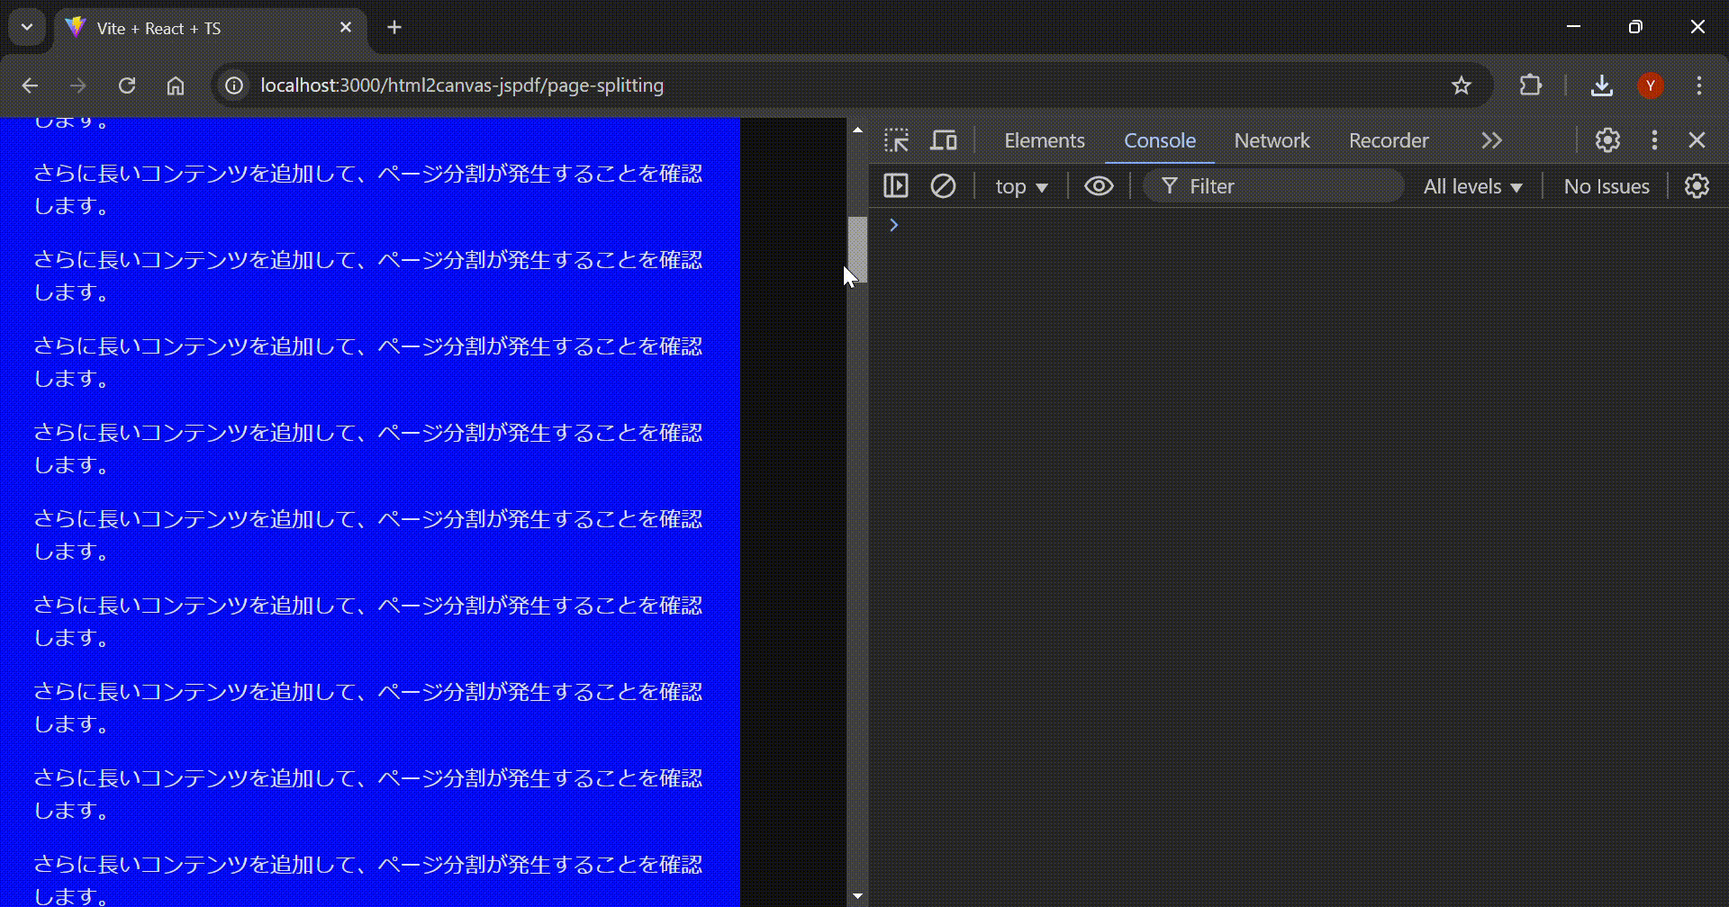Click the No Issues indicator
This screenshot has height=907, width=1729.
pyautogui.click(x=1606, y=186)
